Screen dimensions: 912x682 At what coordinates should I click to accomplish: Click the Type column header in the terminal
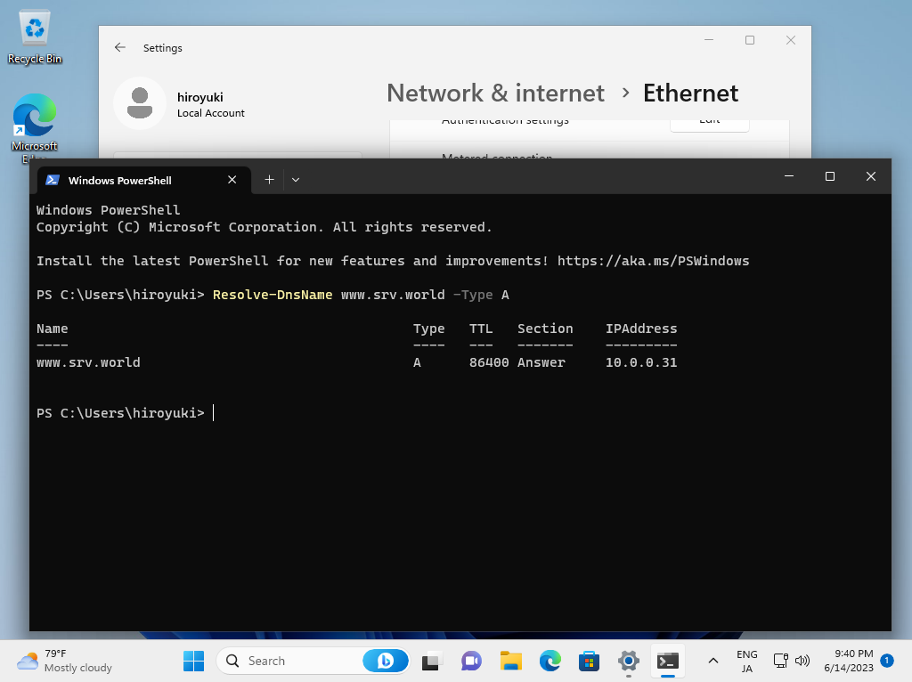[x=428, y=329]
